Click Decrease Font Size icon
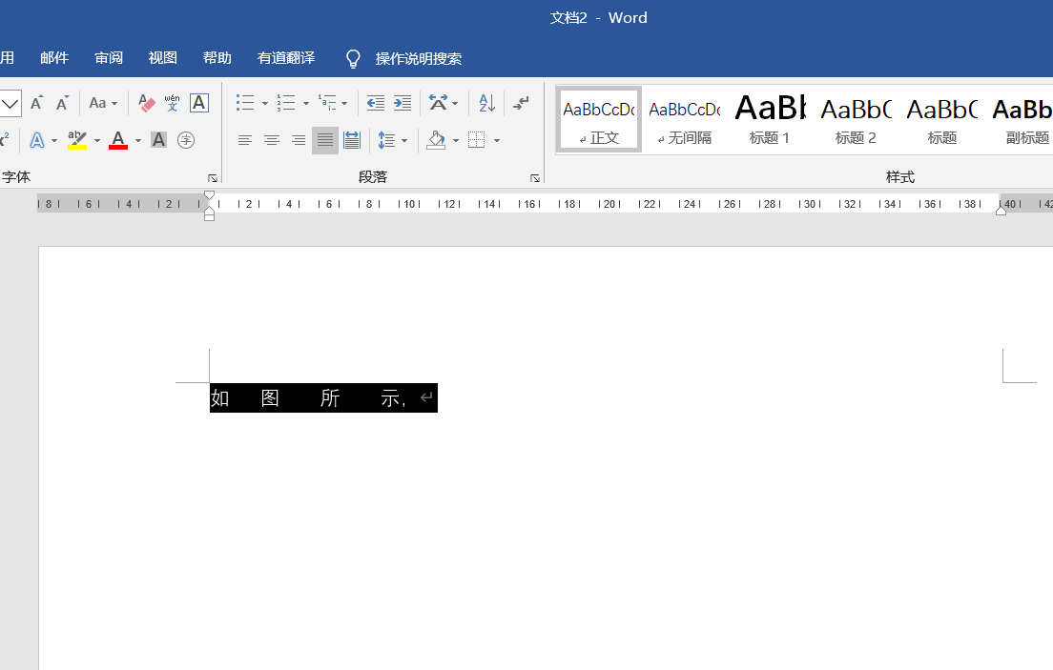Screen dimensions: 1053x670 pyautogui.click(x=62, y=103)
